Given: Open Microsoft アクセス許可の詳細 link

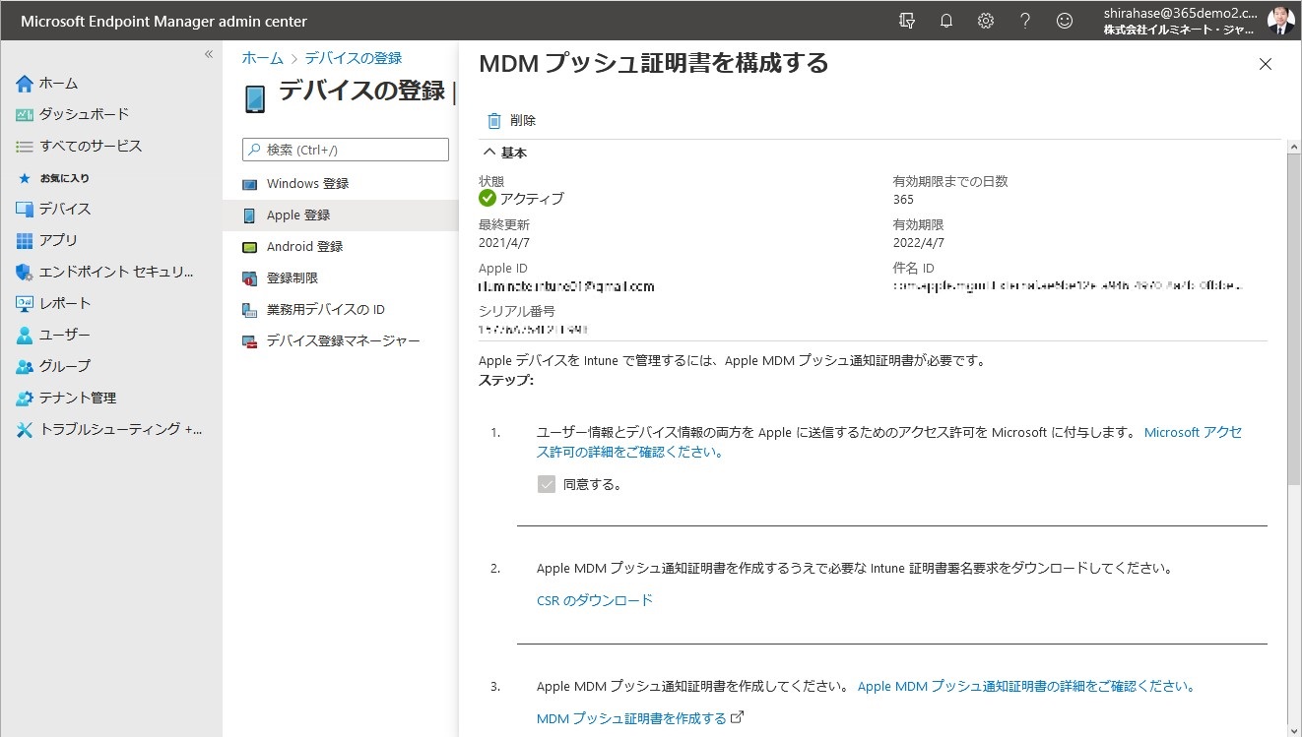Looking at the screenshot, I should 889,443.
